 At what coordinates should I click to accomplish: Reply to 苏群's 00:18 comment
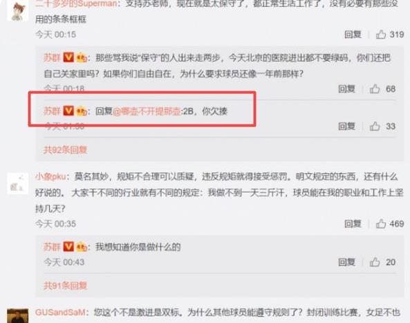tap(346, 89)
